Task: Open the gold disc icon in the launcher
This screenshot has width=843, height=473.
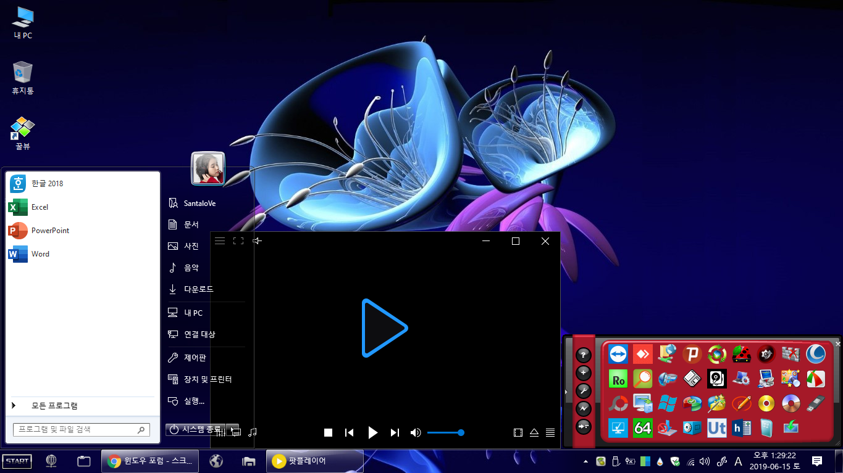Action: [x=766, y=403]
